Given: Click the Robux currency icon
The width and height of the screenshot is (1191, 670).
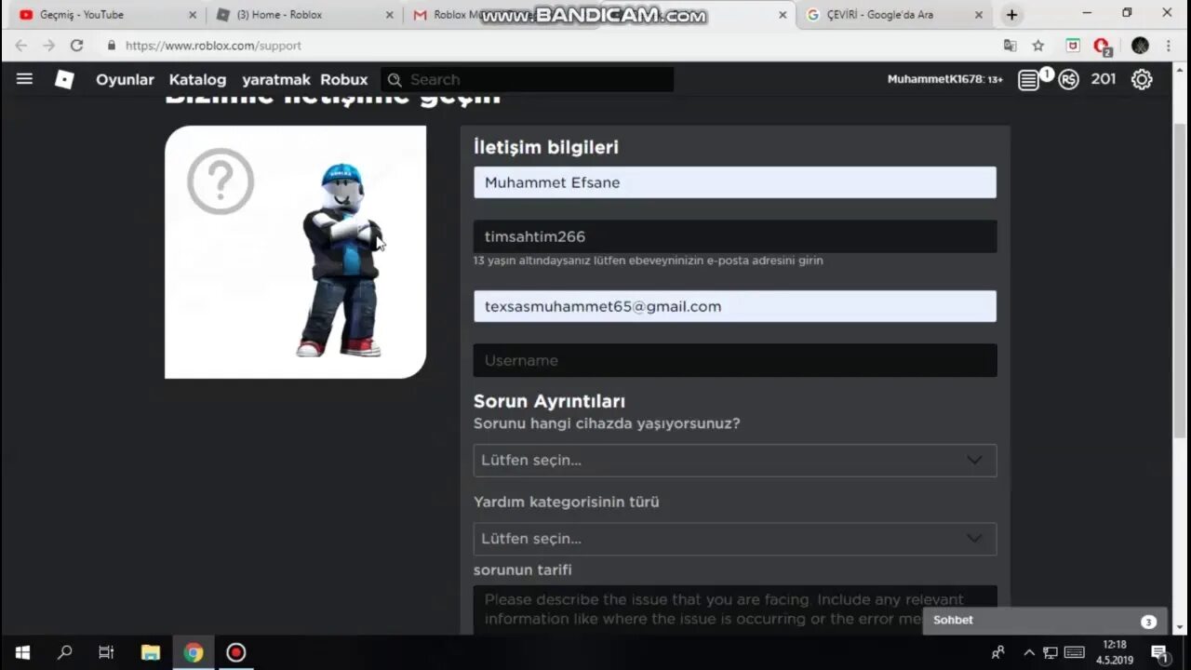Looking at the screenshot, I should [x=1068, y=80].
